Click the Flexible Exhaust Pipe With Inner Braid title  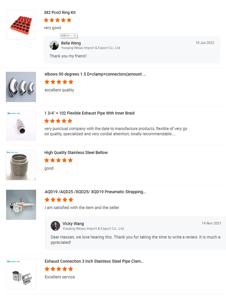[x=89, y=113]
